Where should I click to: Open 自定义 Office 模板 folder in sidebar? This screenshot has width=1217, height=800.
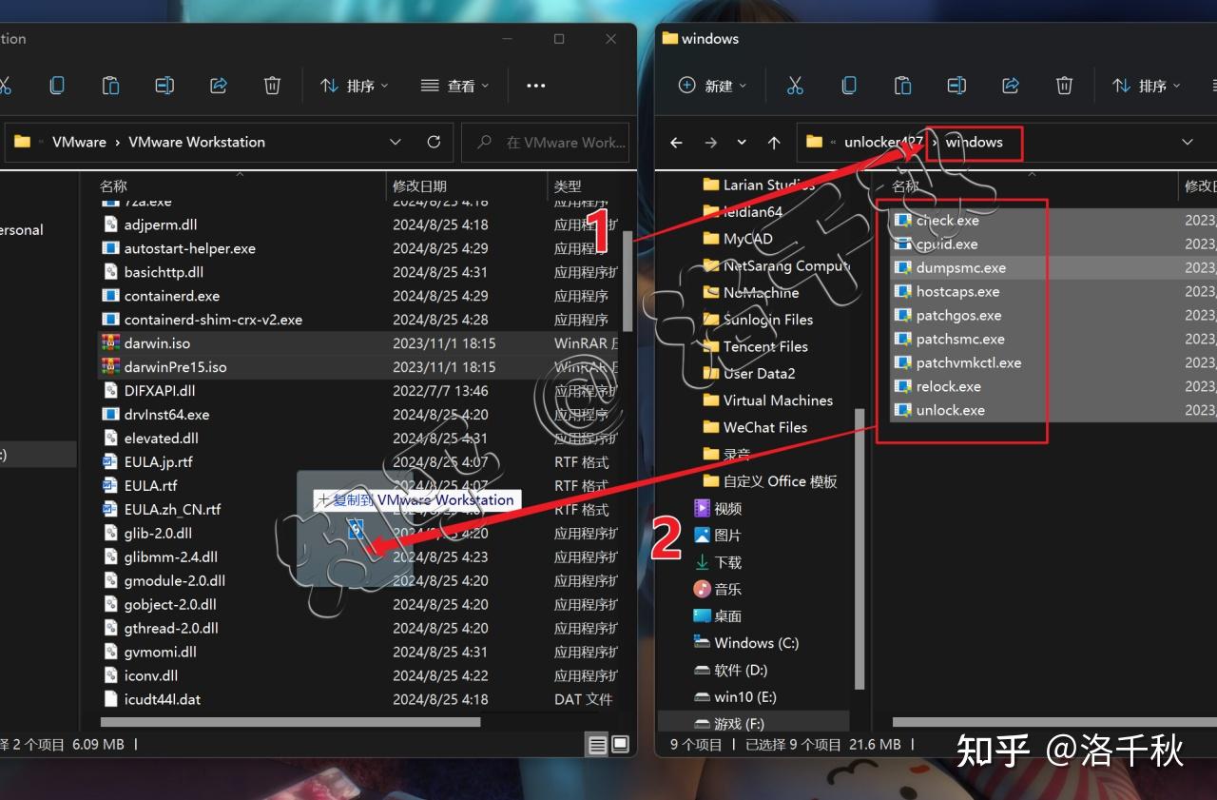pyautogui.click(x=770, y=481)
